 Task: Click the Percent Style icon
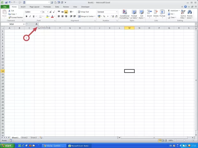pos(104,16)
